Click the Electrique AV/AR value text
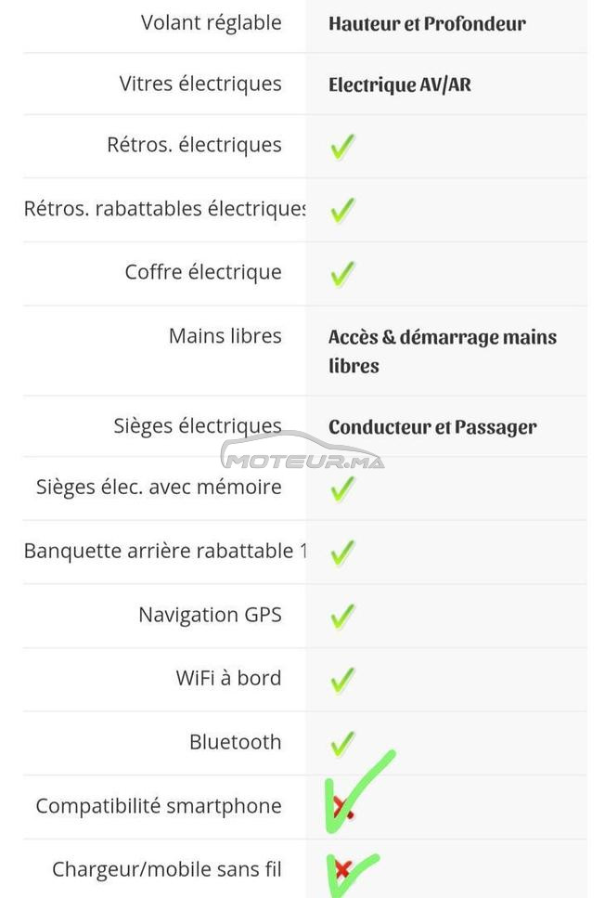The height and width of the screenshot is (898, 605). [400, 85]
